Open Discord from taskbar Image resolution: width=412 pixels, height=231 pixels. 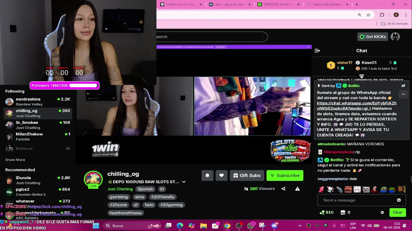coord(274,226)
